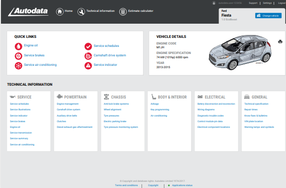Open the Copyright footer link
Screen dimensions: 286x188
pos(153,185)
